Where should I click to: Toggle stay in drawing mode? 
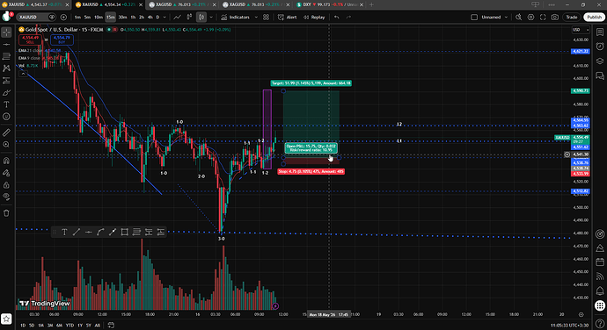coord(6,173)
